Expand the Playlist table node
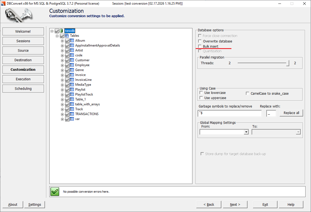This screenshot has width=311, height=212. tap(62, 90)
